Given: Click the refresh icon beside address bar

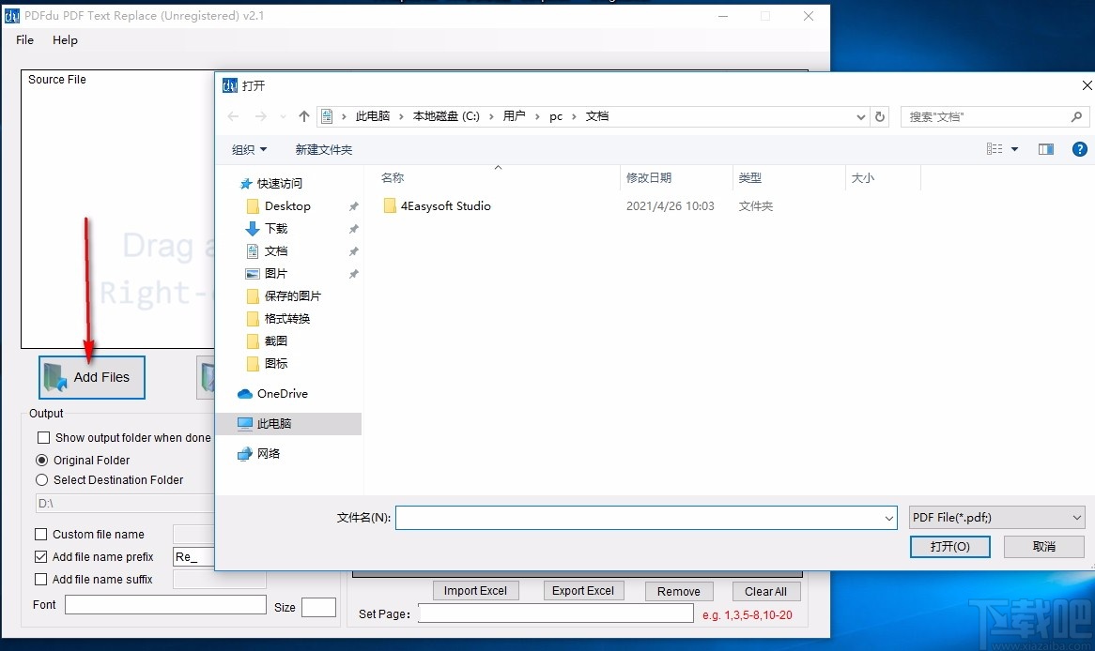Looking at the screenshot, I should tap(879, 115).
